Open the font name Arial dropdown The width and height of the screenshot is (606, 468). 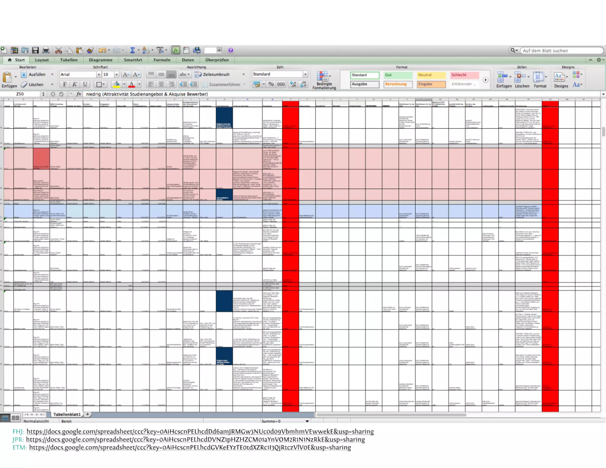(x=99, y=75)
